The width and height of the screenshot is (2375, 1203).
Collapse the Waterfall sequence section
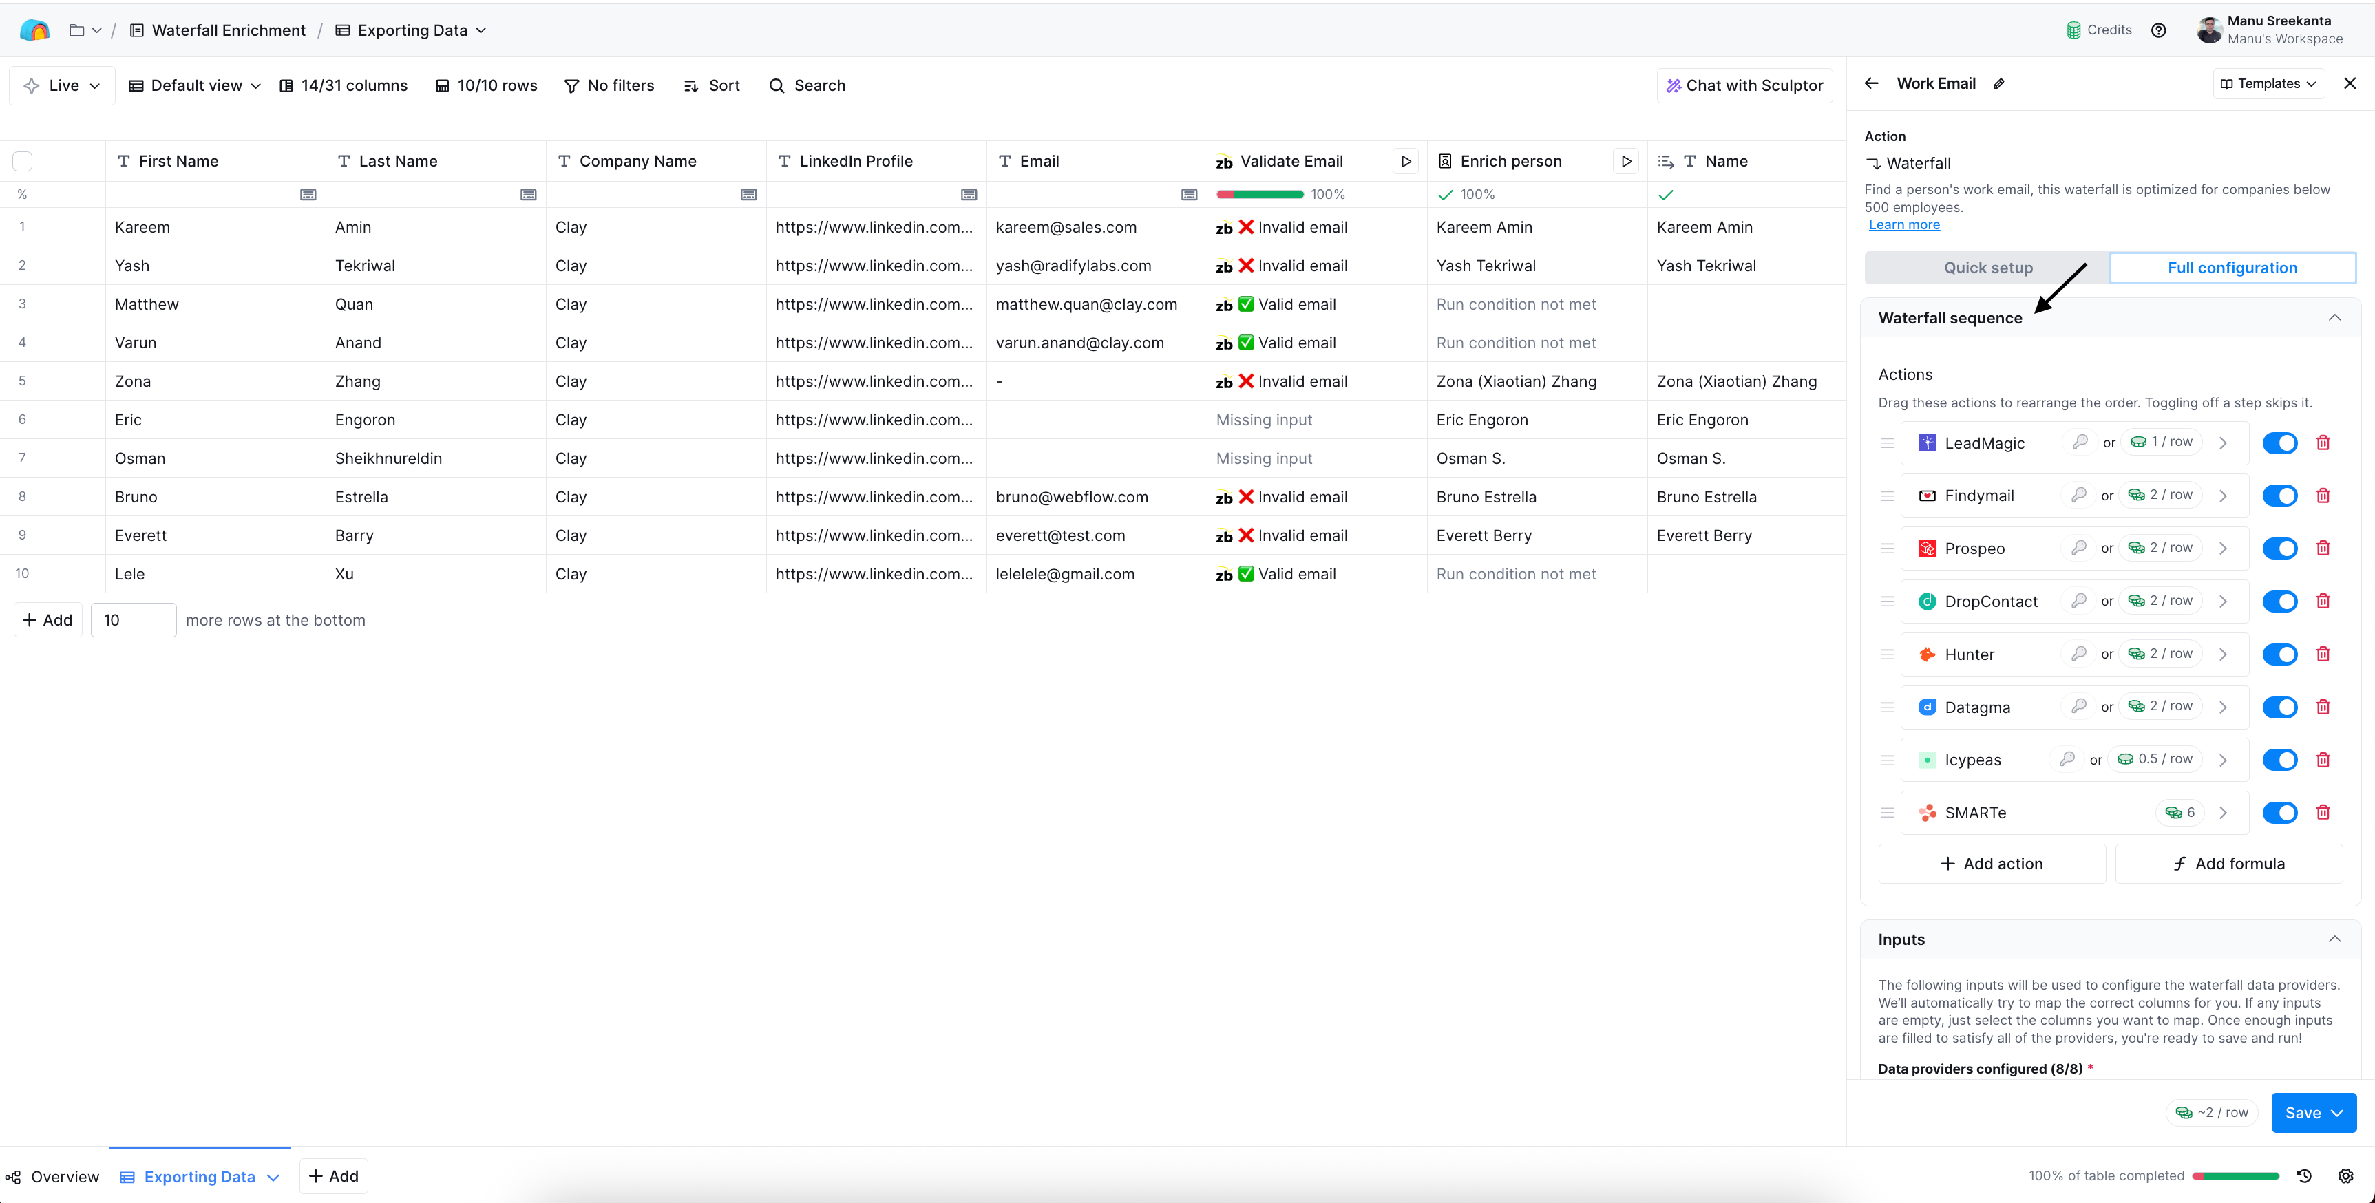(x=2334, y=318)
